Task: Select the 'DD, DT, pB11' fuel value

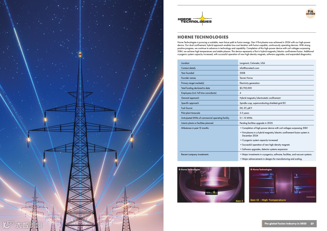Action: pyautogui.click(x=246, y=108)
